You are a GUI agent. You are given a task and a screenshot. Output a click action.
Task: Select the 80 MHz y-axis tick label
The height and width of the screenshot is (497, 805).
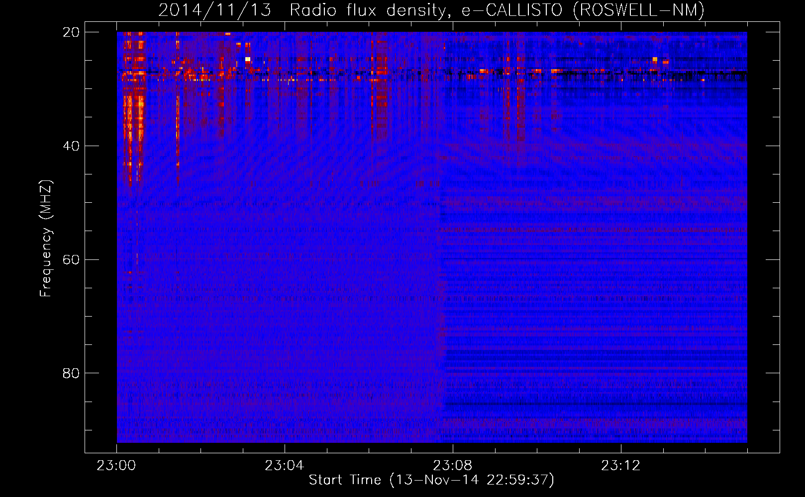pos(71,373)
